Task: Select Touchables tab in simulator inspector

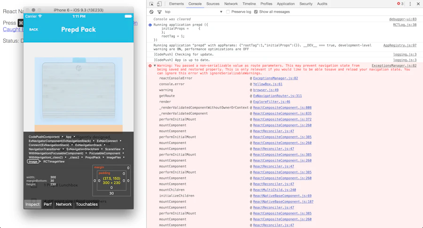Action: (86, 204)
